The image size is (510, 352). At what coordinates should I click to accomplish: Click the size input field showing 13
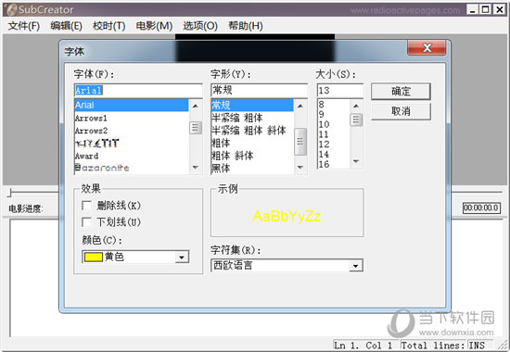coord(340,90)
